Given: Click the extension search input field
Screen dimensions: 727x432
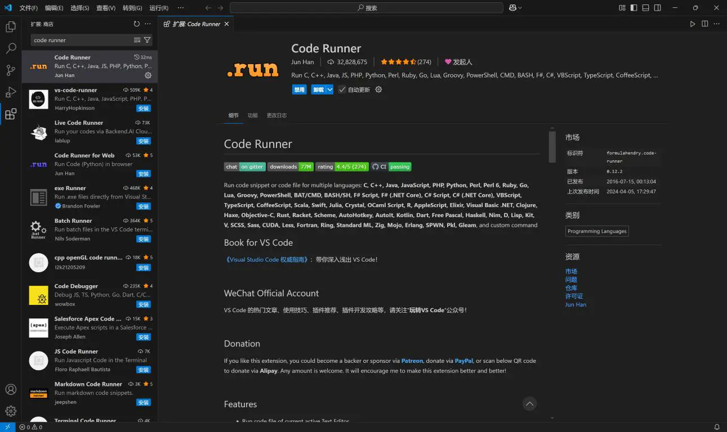Looking at the screenshot, I should (x=82, y=40).
